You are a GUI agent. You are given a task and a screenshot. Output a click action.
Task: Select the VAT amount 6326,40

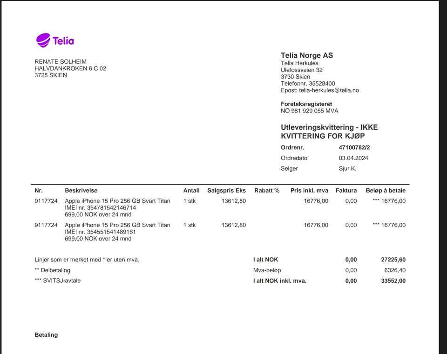point(395,270)
